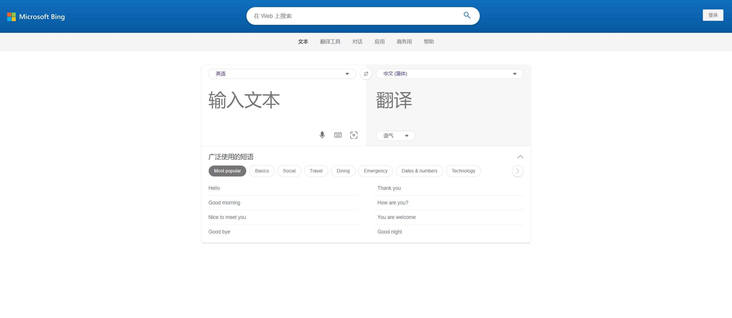The image size is (732, 318).
Task: Open the 中文 (简体) target language dropdown
Action: point(449,74)
